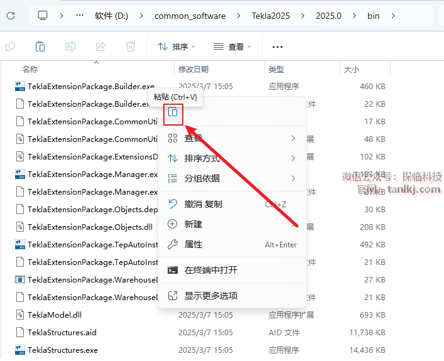
Task: Go to Tekla2025 in the address bar
Action: pos(271,16)
